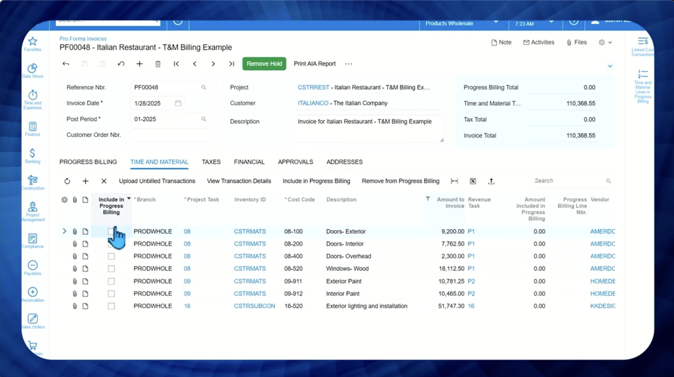Delete the invoice with trash icon

click(158, 64)
